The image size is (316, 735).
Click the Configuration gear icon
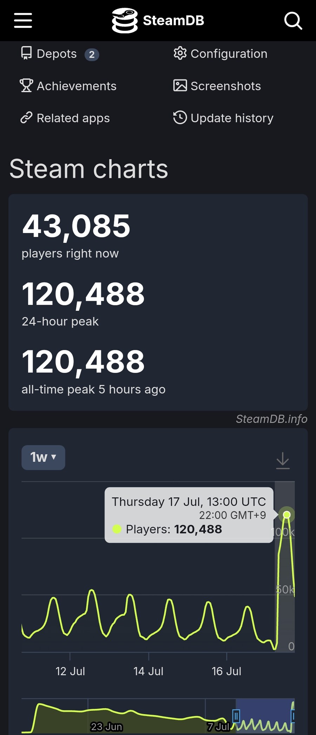(180, 53)
